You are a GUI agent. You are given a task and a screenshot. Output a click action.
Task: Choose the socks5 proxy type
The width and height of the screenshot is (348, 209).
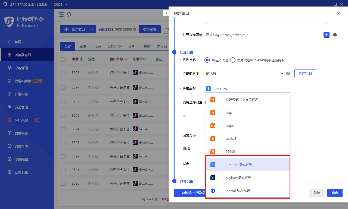pos(231,139)
